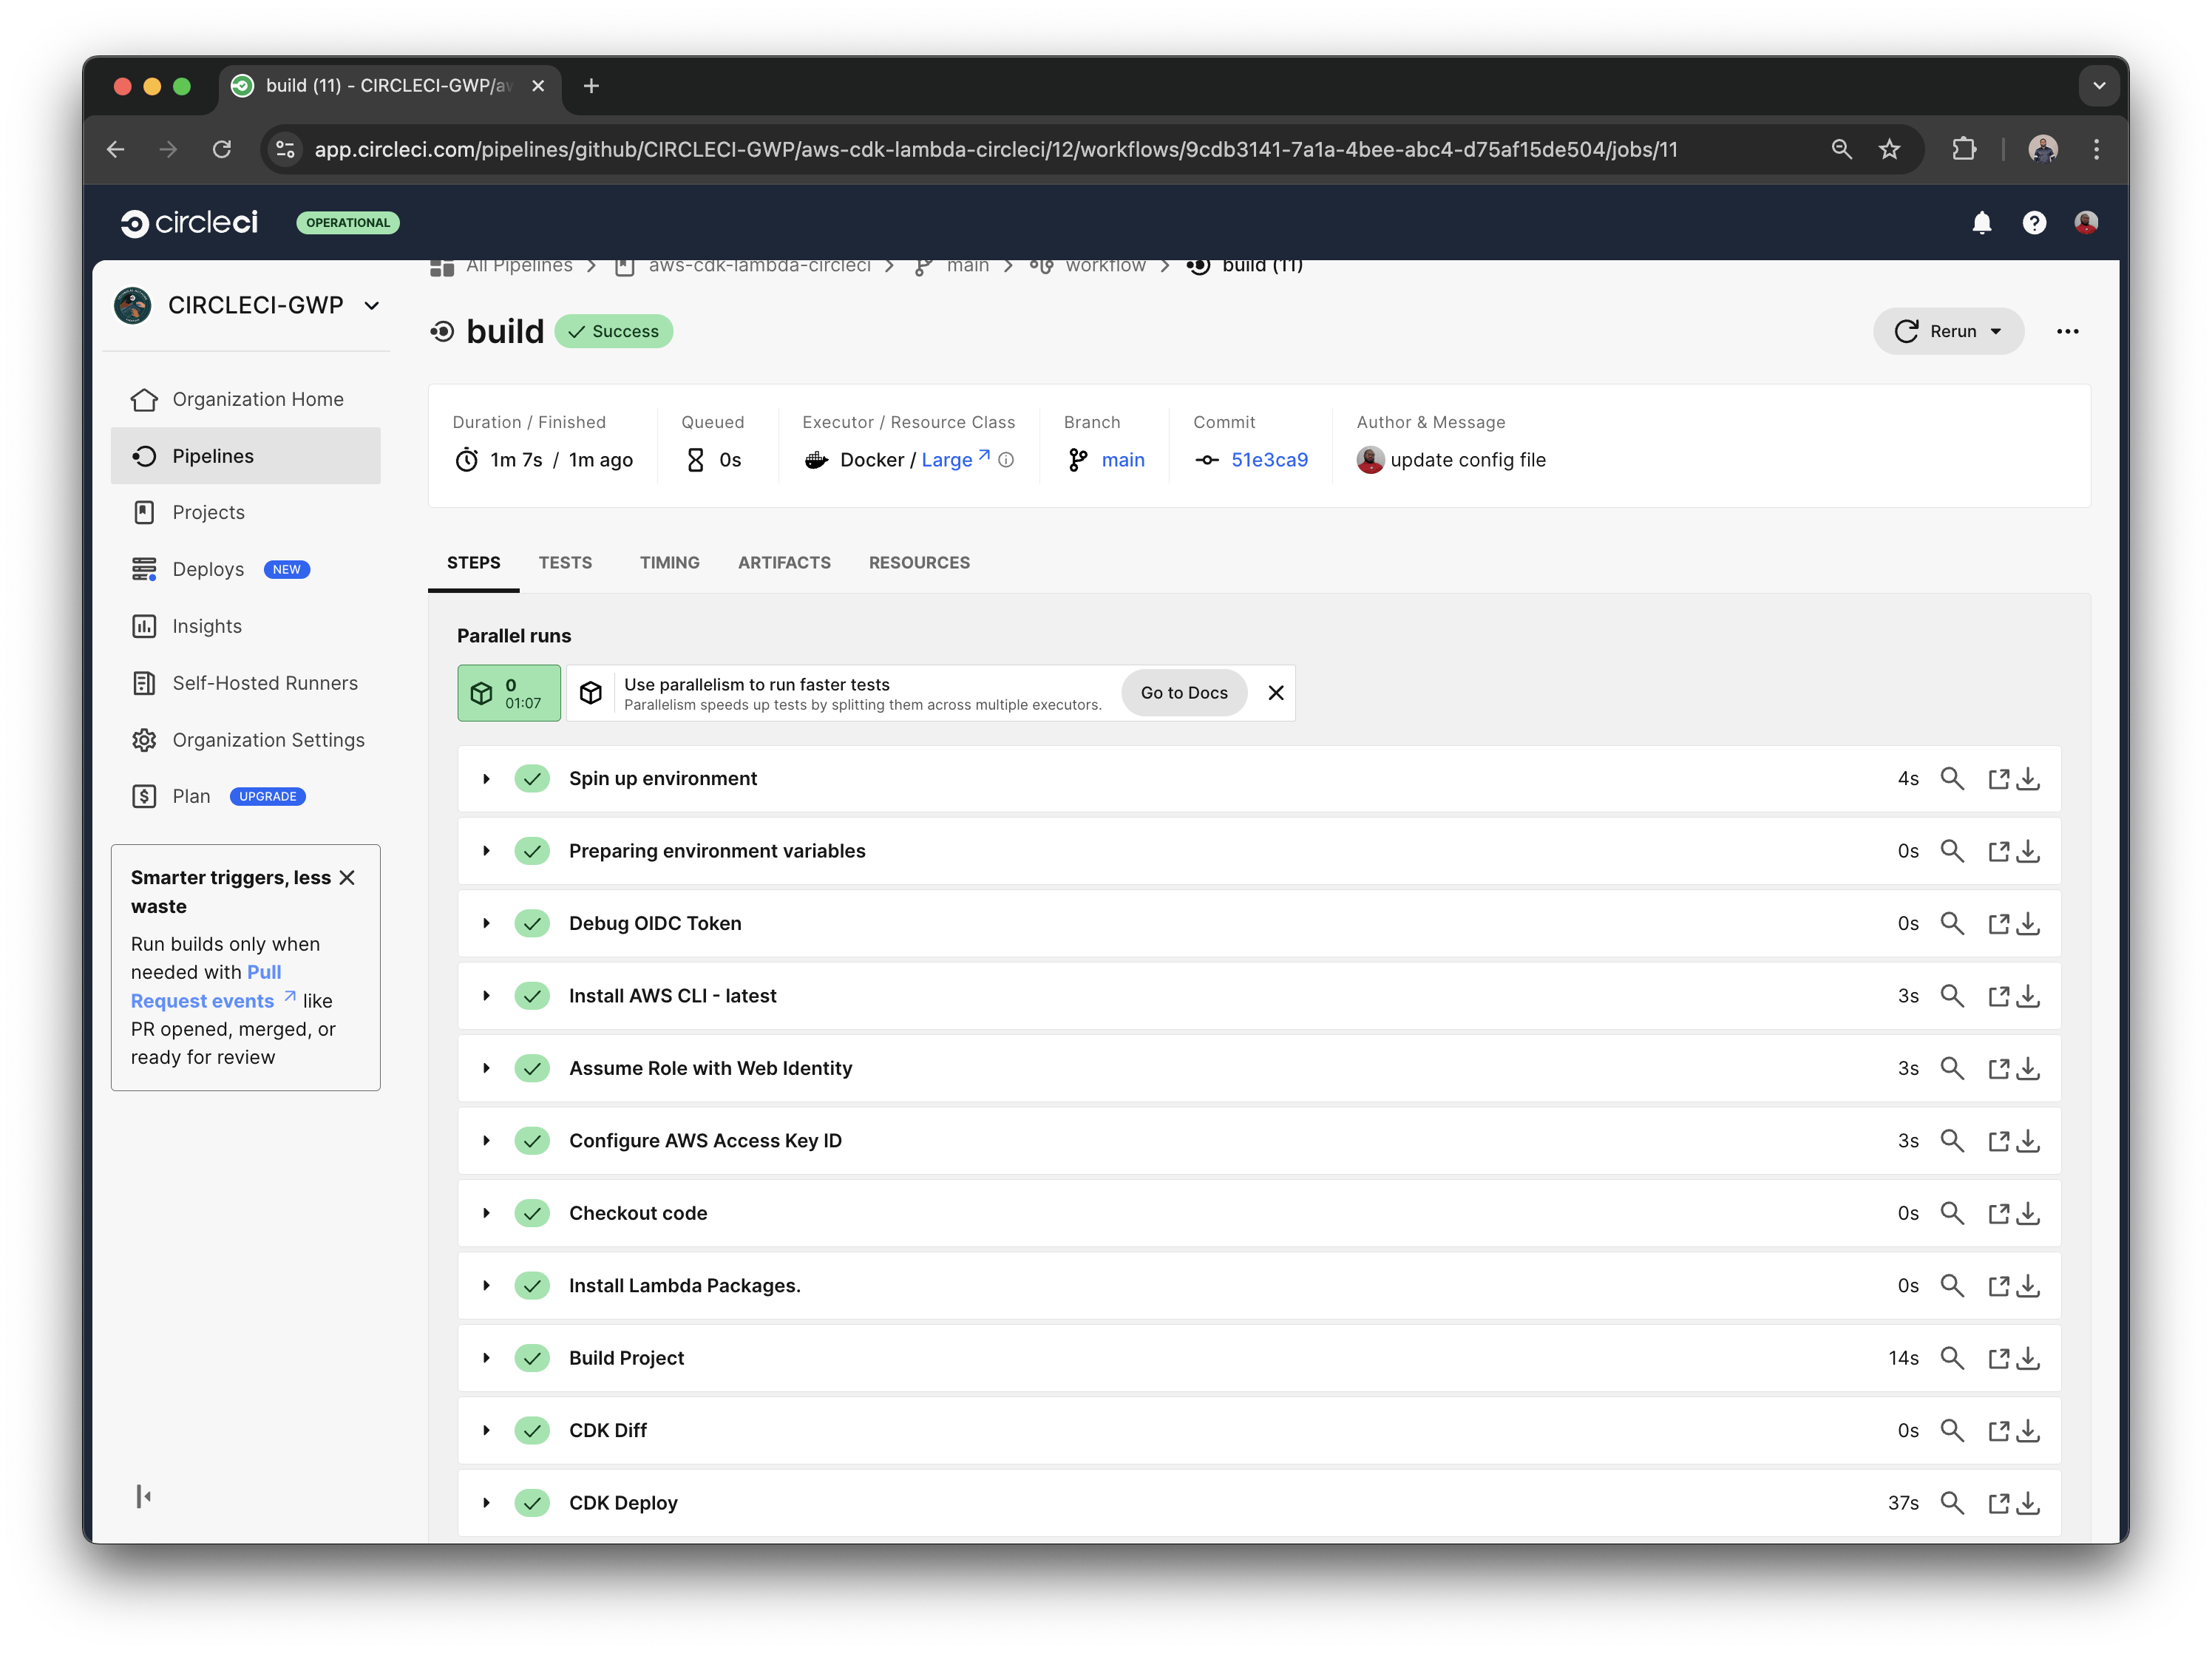Open the help icon in the top bar
Image resolution: width=2212 pixels, height=1653 pixels.
2035,223
